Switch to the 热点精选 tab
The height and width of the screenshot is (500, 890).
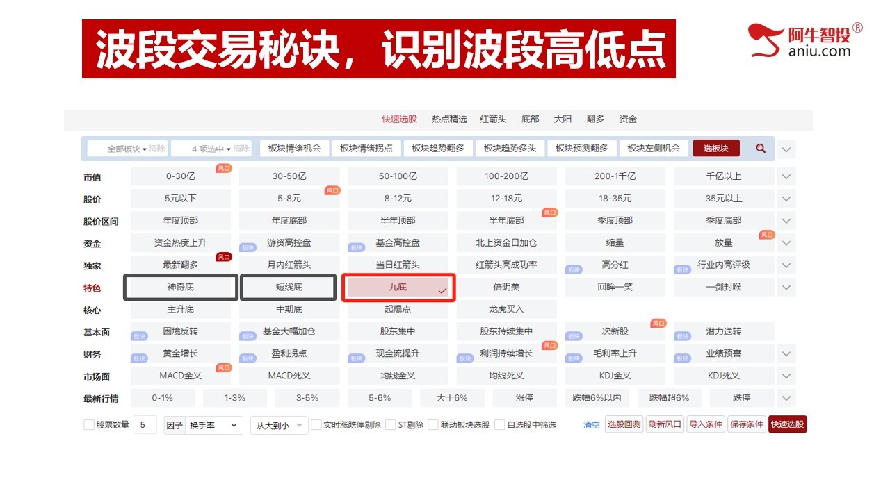point(449,119)
